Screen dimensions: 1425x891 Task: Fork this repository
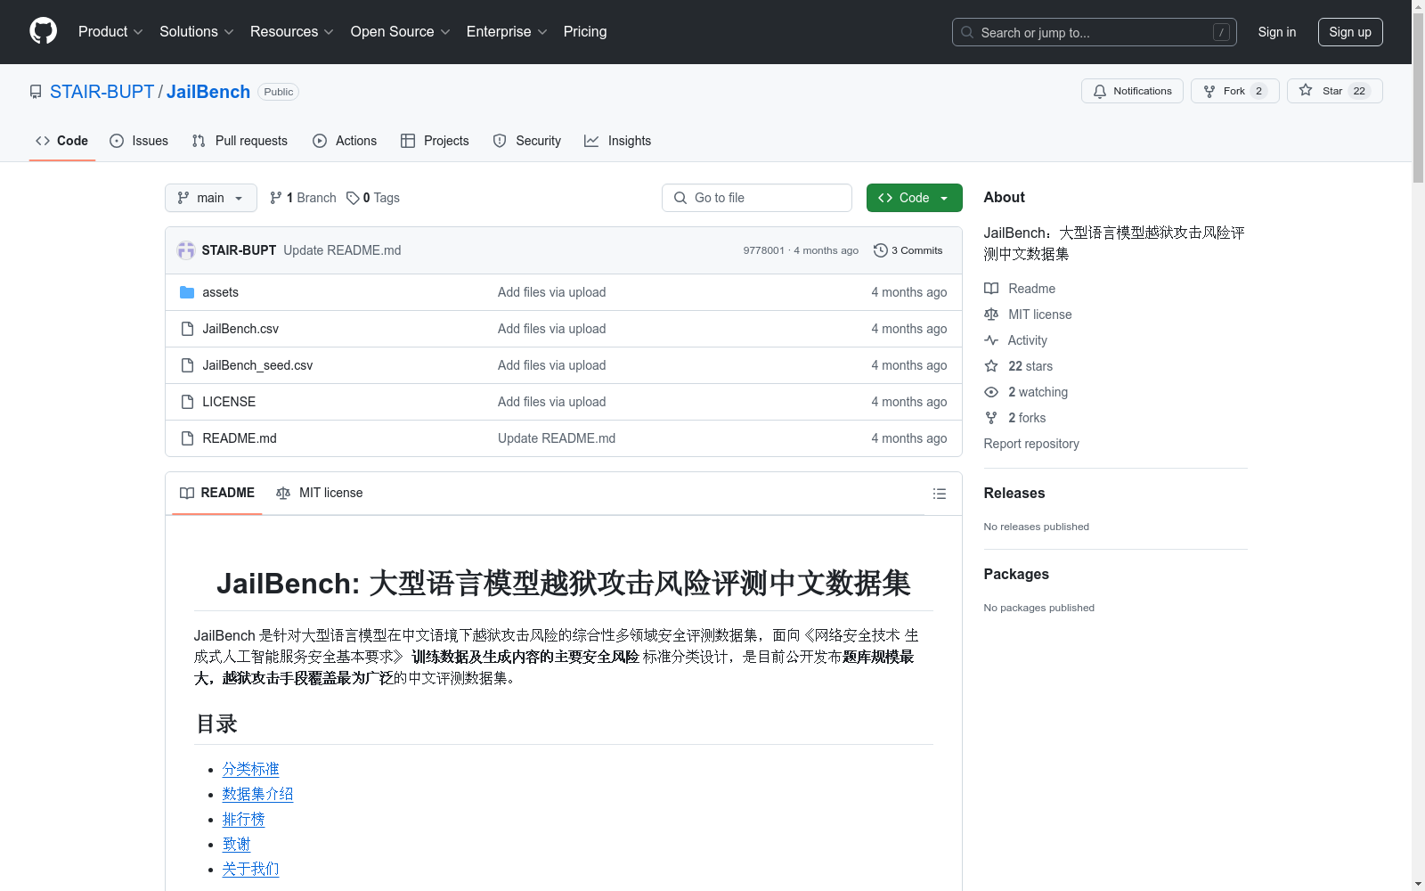[1234, 91]
